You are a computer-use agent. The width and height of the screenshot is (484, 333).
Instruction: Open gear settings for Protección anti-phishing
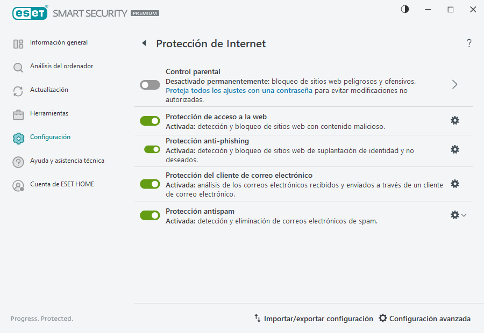(x=454, y=149)
